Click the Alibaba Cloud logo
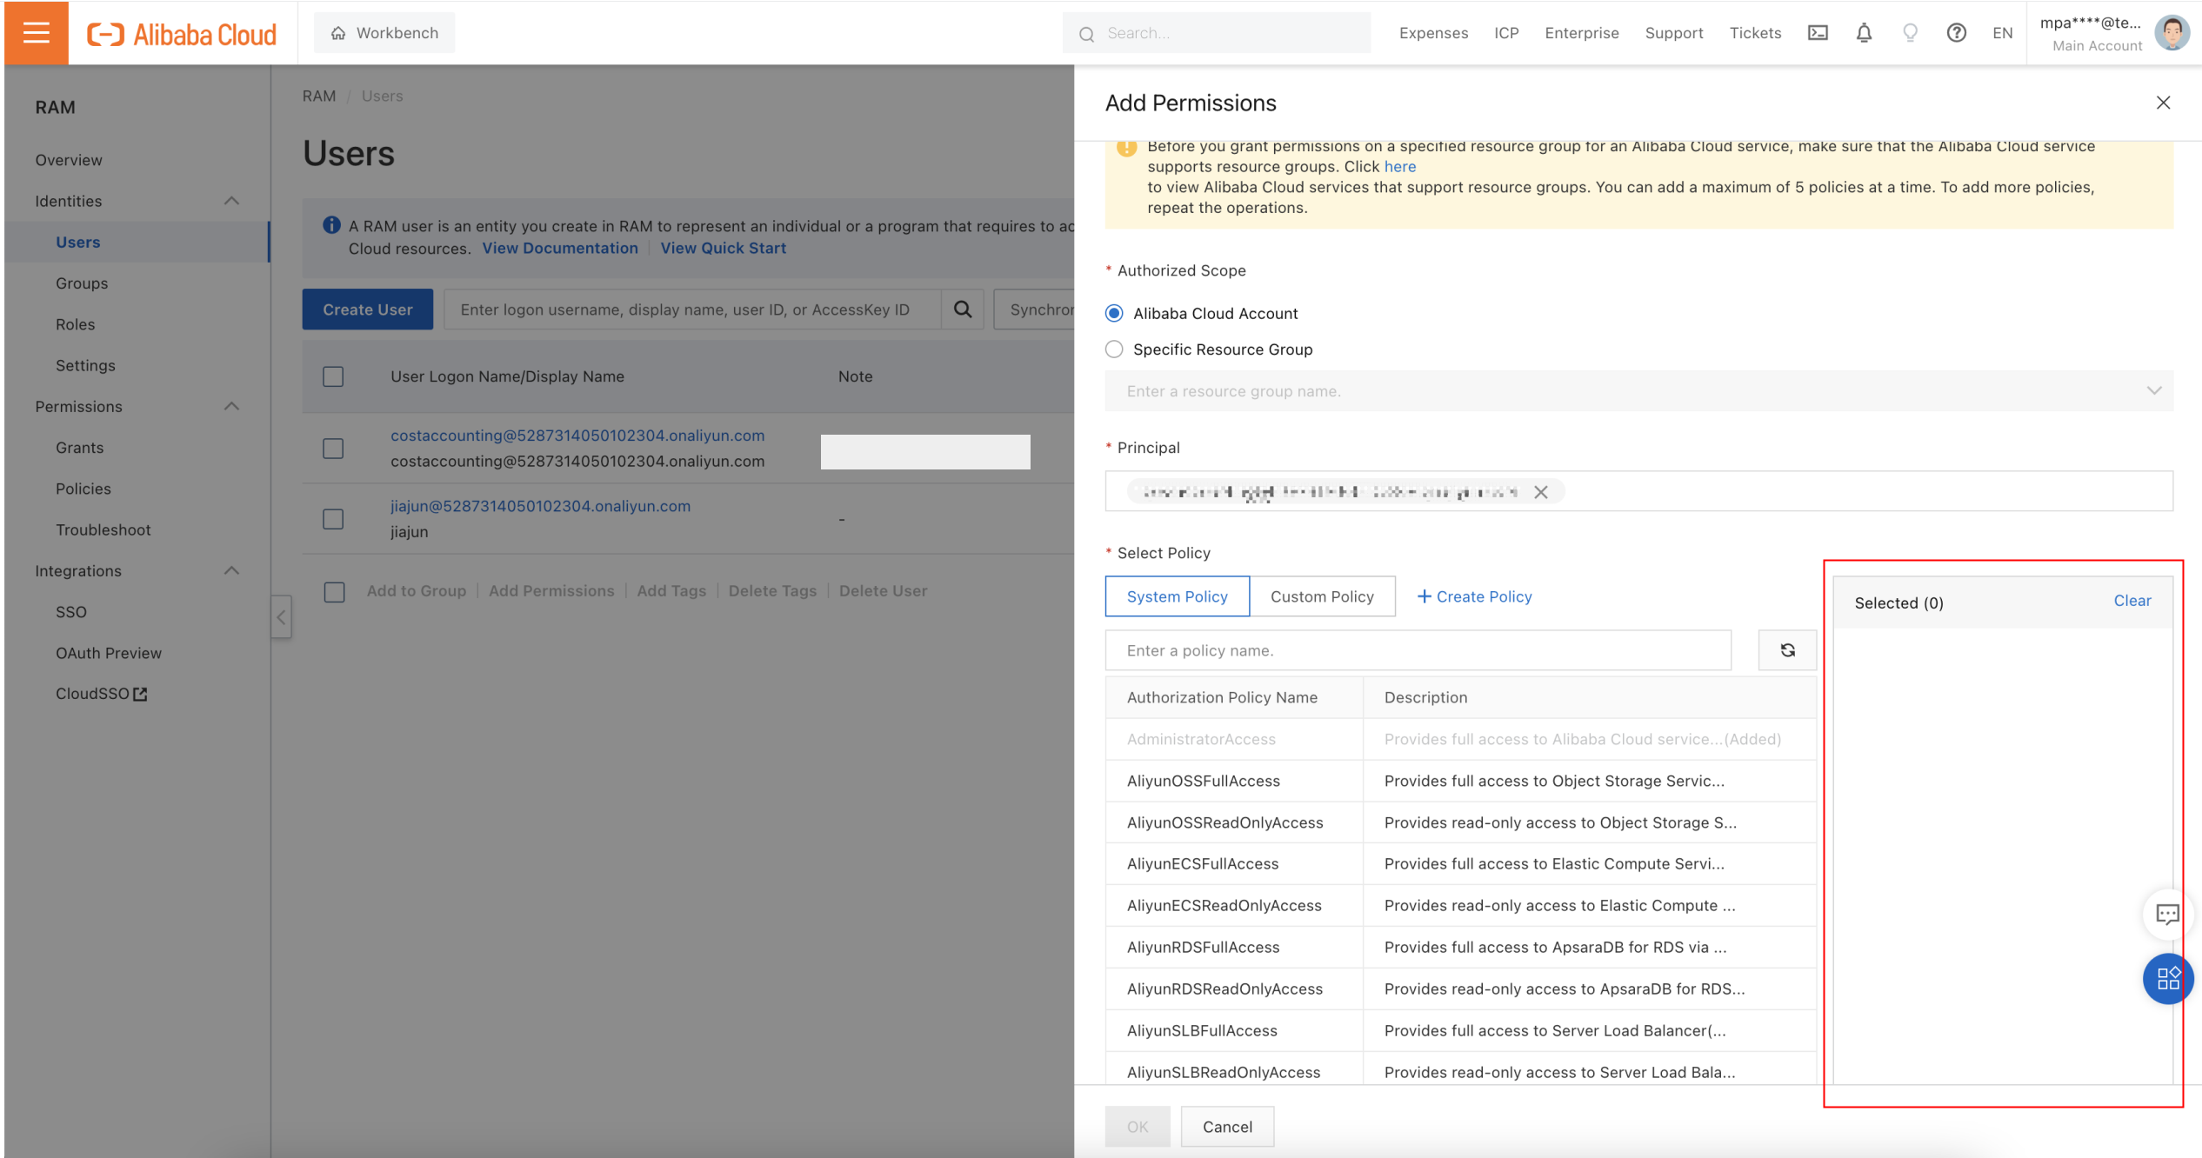This screenshot has height=1158, width=2202. (182, 34)
